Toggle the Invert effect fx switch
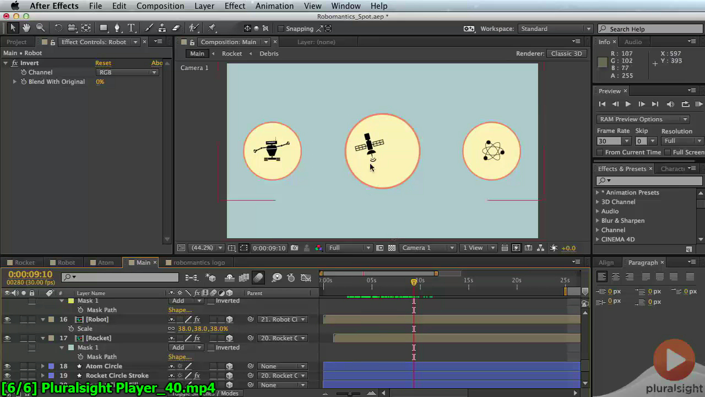The width and height of the screenshot is (705, 397). 15,63
